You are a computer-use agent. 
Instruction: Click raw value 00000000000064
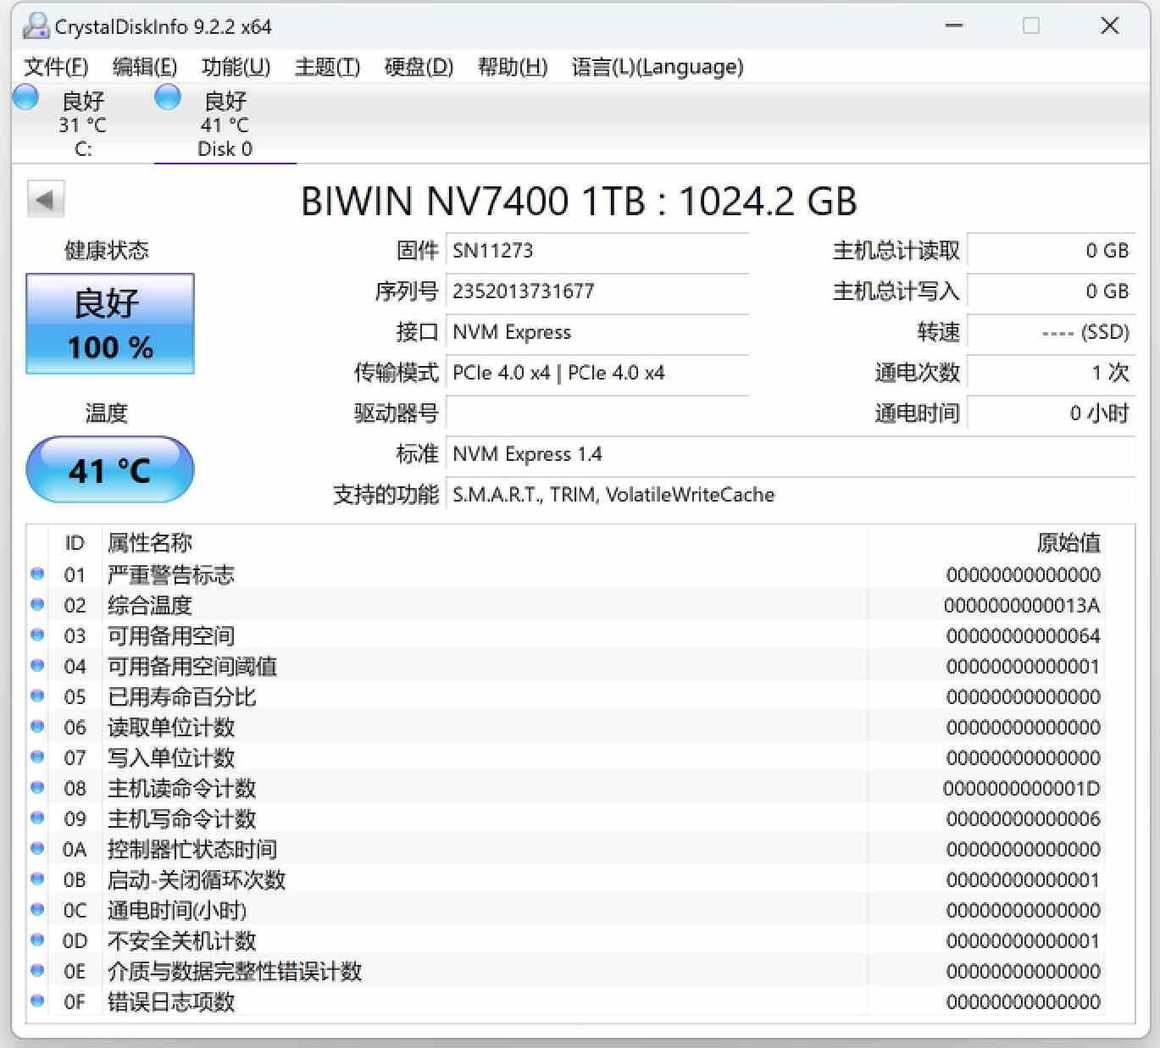point(1023,635)
